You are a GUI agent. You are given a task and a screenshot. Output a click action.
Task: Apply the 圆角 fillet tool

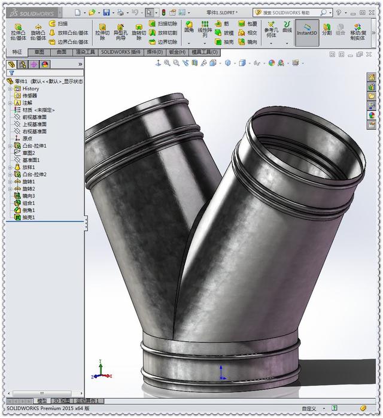189,27
